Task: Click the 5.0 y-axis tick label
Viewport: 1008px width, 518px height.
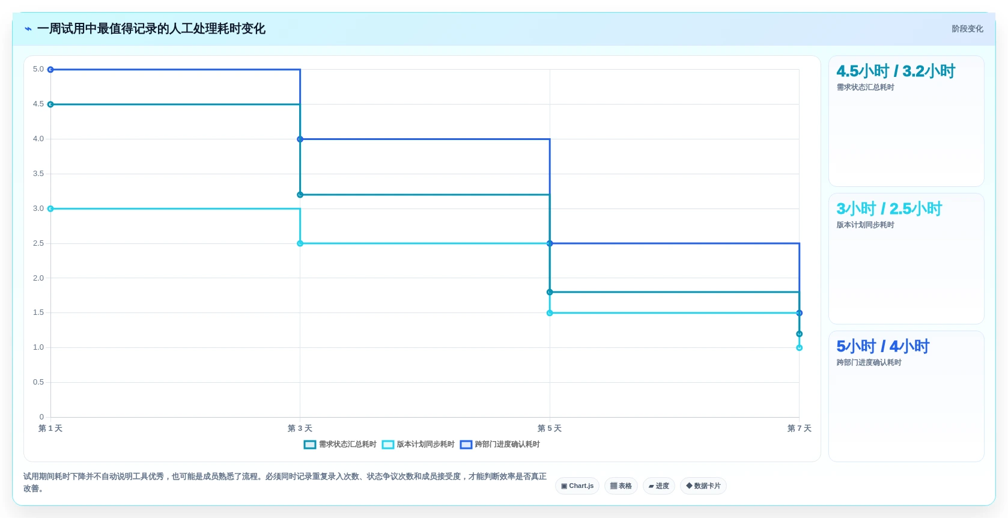Action: [x=38, y=69]
